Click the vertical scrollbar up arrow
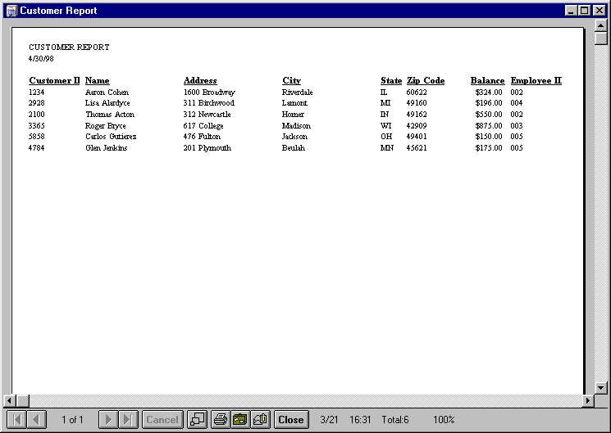Image resolution: width=611 pixels, height=433 pixels. (601, 25)
